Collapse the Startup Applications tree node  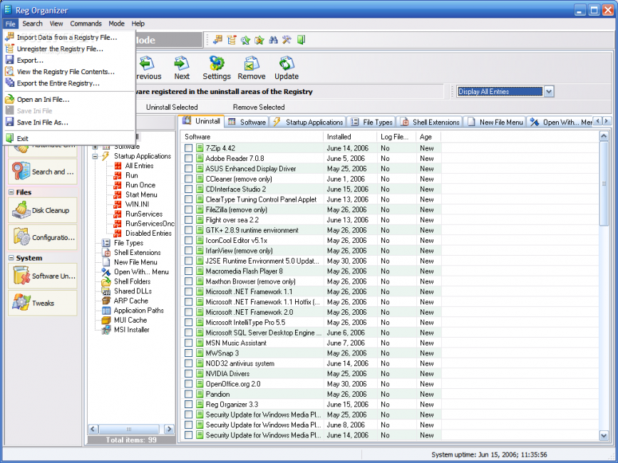(x=95, y=156)
